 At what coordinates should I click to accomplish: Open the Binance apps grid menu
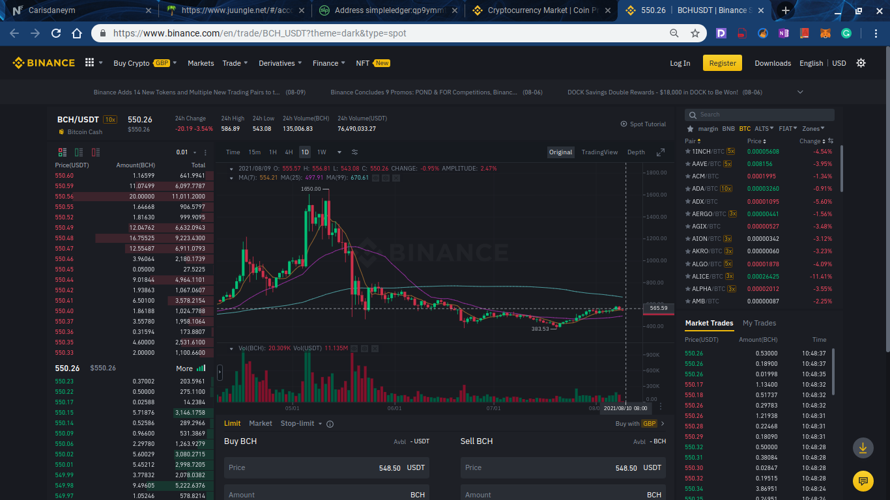tap(89, 62)
